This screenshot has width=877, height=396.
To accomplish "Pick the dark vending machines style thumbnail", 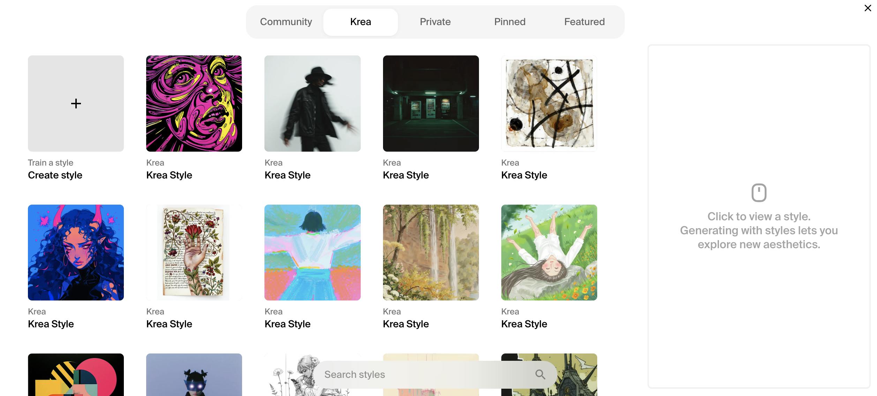I will tap(431, 104).
